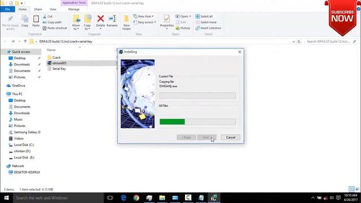Click Cut in the Clipboard group
Image resolution: width=361 pixels, height=203 pixels.
point(47,16)
